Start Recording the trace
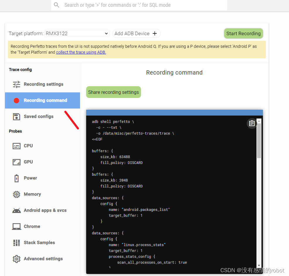The width and height of the screenshot is (289, 276). 243,33
